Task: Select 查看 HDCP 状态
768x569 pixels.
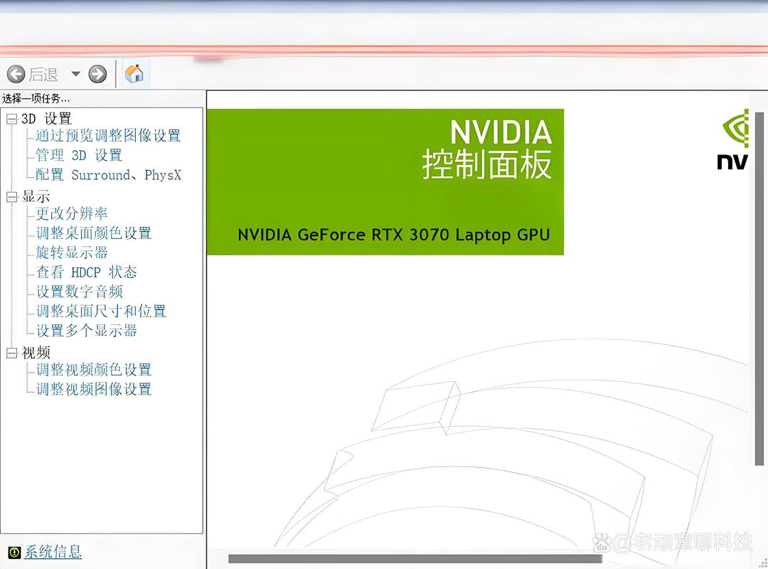Action: tap(86, 272)
